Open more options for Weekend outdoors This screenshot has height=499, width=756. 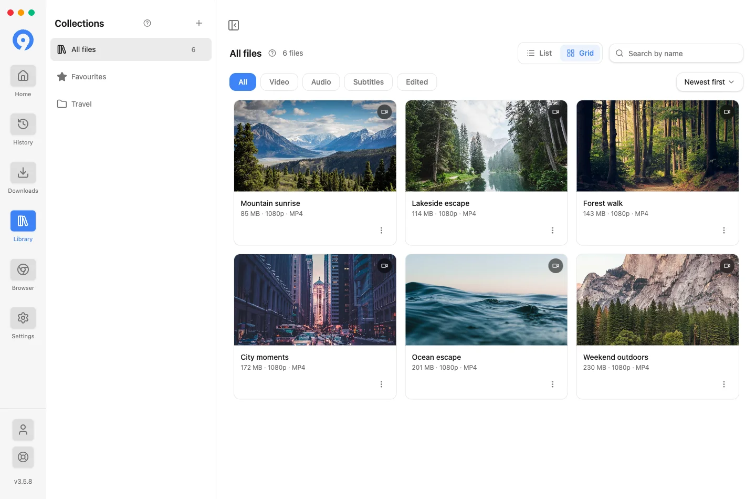724,384
